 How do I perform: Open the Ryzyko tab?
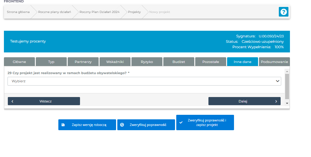pos(147,62)
